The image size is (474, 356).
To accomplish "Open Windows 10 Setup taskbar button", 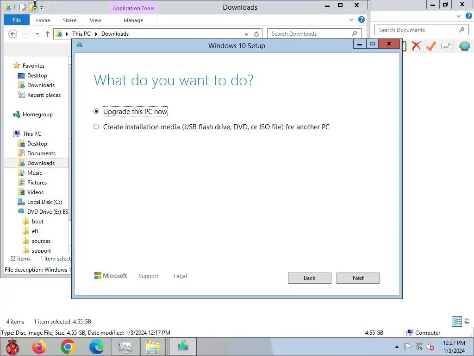I will coord(183,347).
